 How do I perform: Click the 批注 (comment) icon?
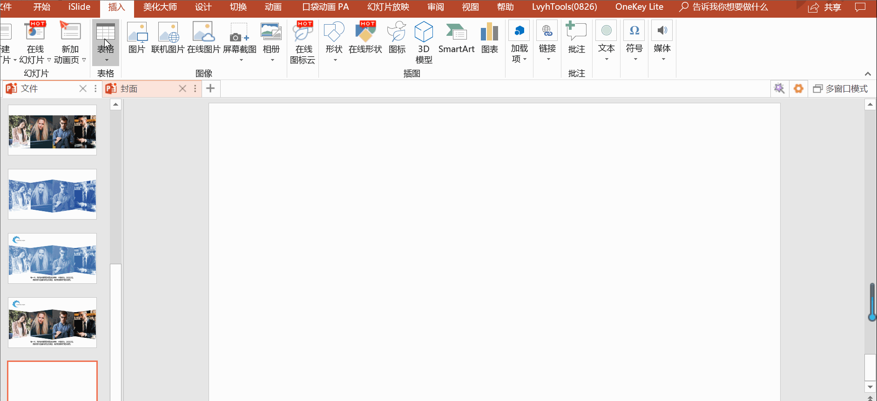(x=576, y=38)
